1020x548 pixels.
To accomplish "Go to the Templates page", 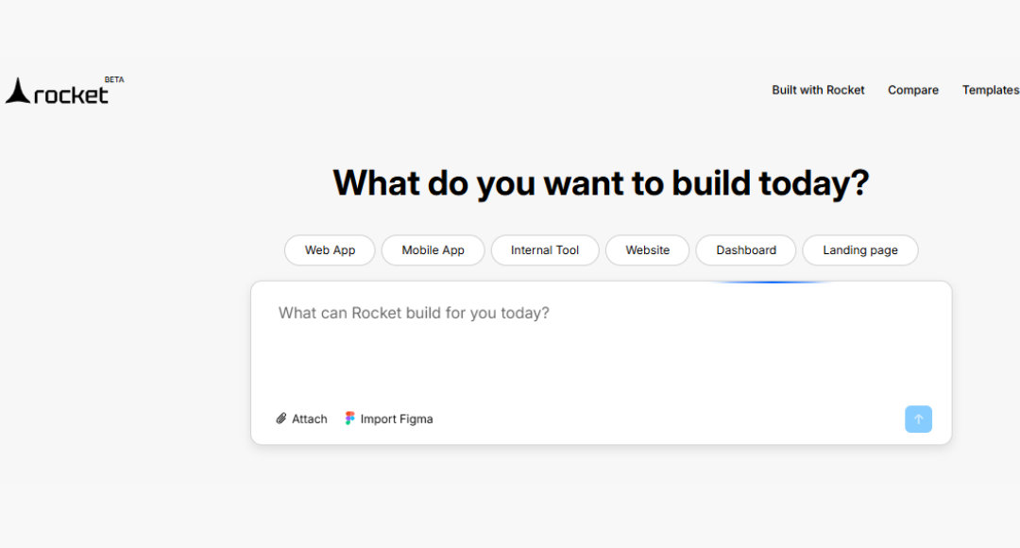I will tap(991, 90).
